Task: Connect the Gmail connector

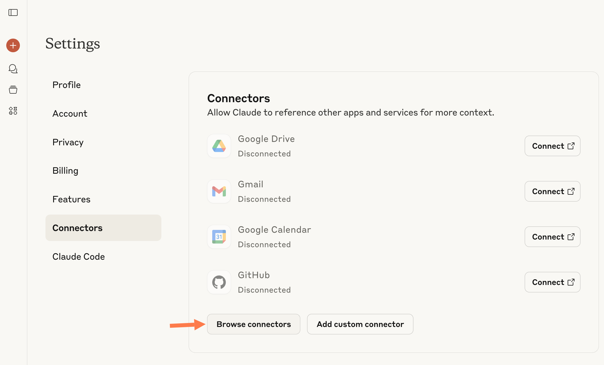Action: click(x=552, y=191)
